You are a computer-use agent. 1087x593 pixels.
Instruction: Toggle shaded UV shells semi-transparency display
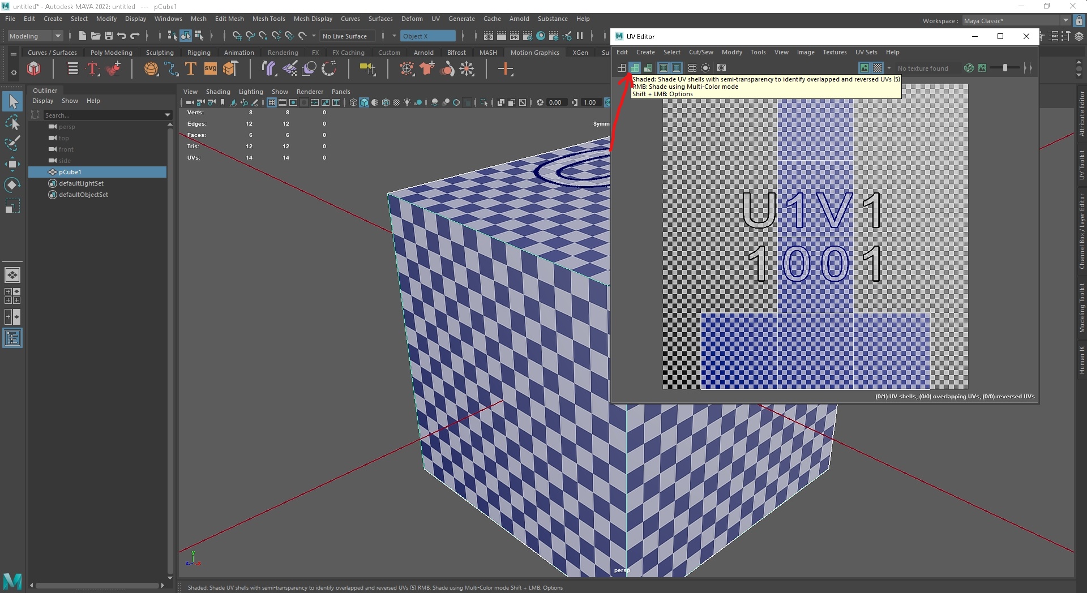tap(635, 68)
